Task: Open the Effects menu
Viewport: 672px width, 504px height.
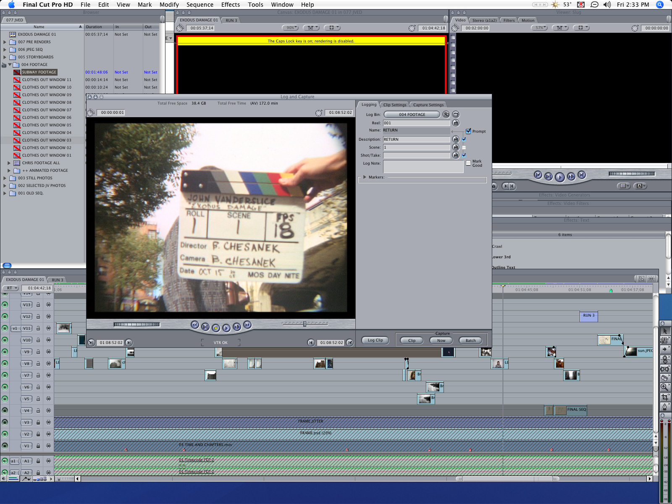Action: click(x=231, y=5)
